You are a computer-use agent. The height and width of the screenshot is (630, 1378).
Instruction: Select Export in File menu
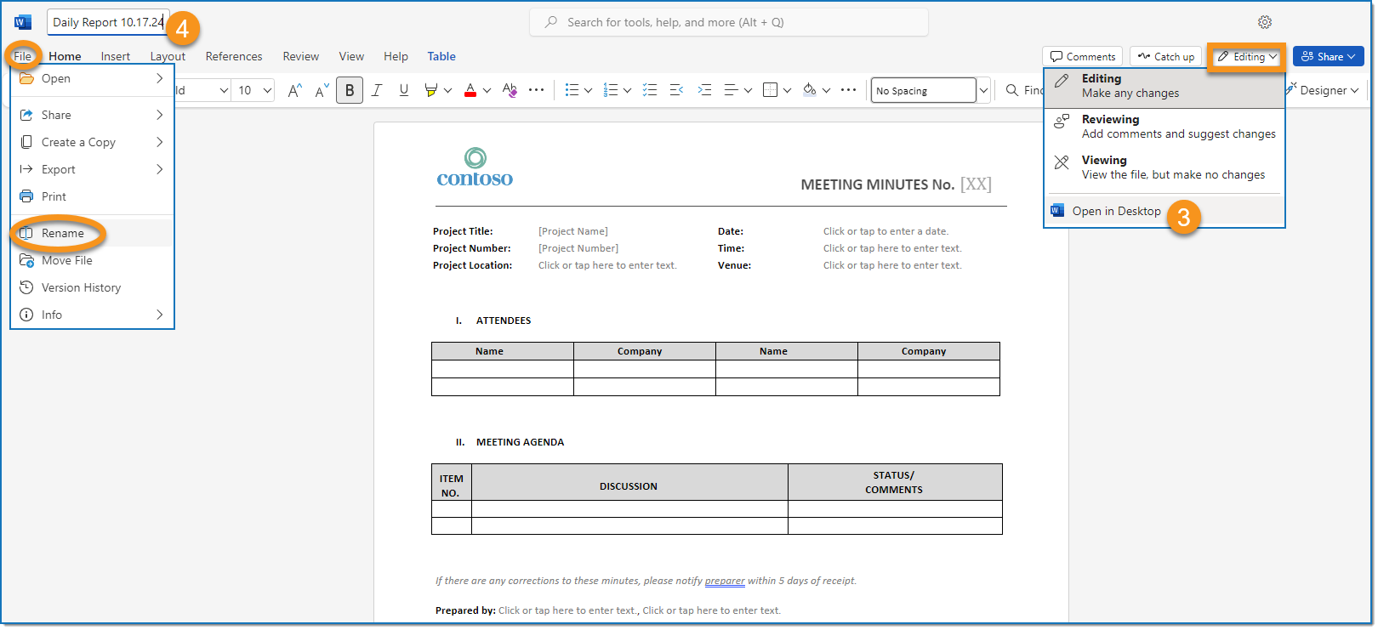pyautogui.click(x=92, y=169)
